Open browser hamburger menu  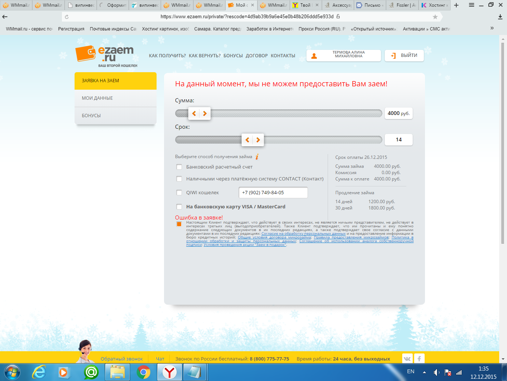click(471, 5)
